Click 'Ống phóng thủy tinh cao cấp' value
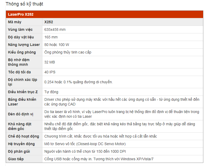The image size is (207, 166). [x=68, y=52]
